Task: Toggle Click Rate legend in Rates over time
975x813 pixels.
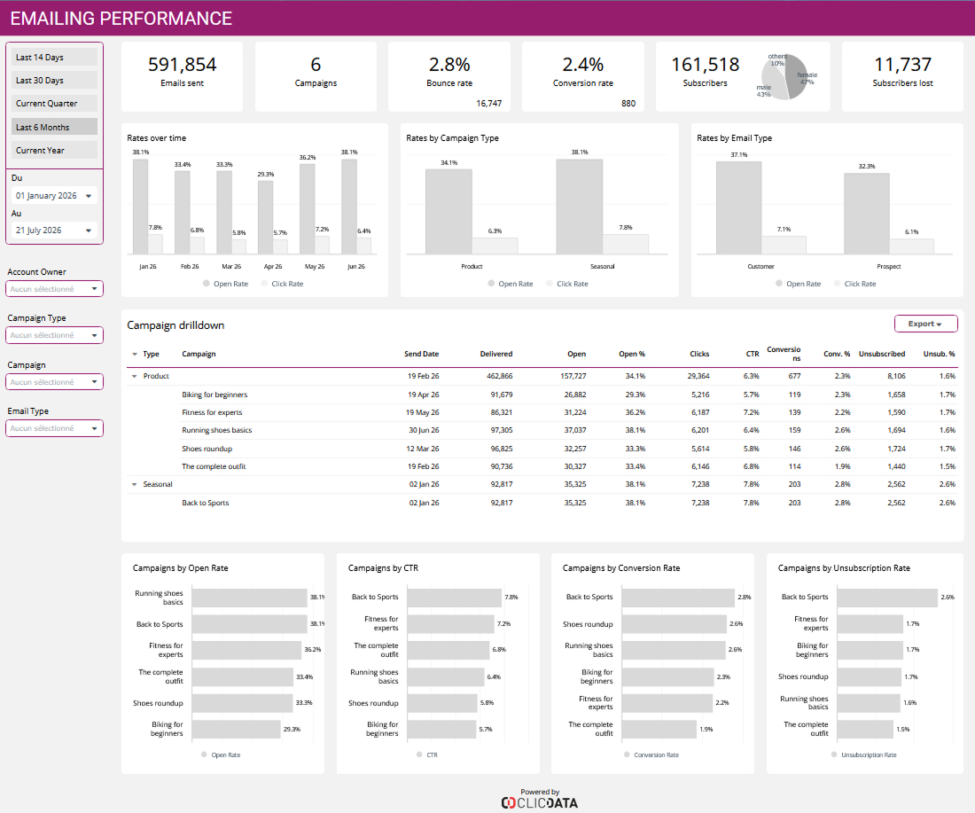Action: [282, 284]
